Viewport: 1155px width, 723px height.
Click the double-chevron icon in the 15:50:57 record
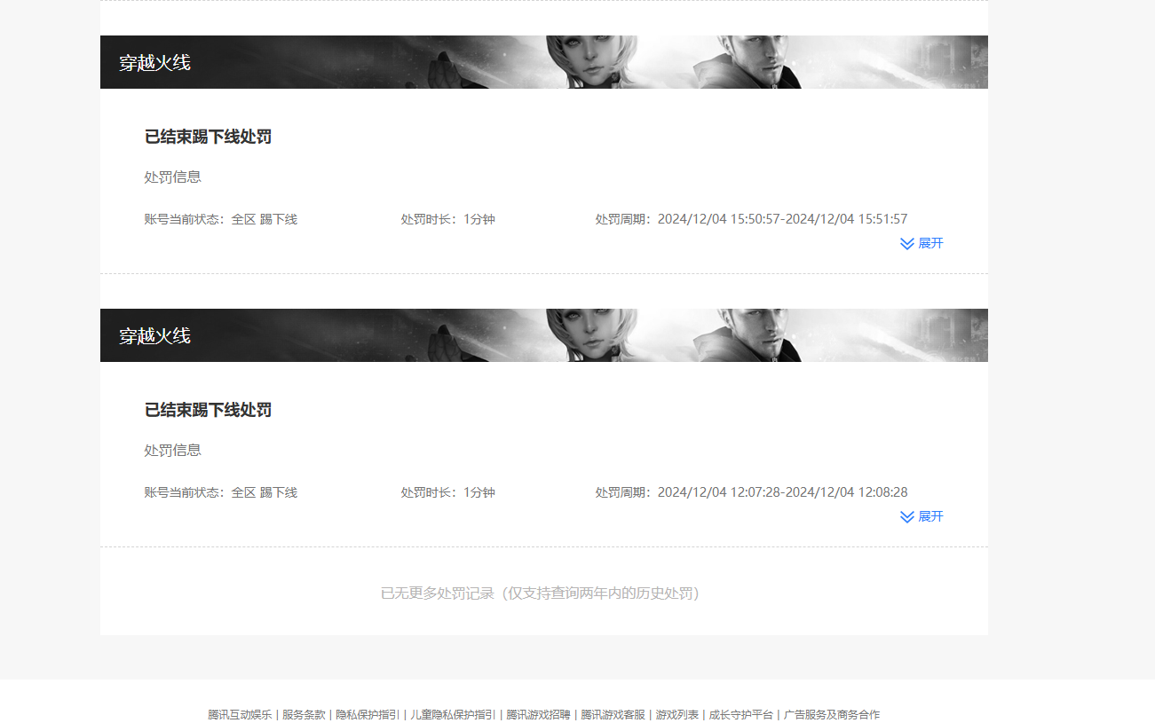pyautogui.click(x=906, y=243)
